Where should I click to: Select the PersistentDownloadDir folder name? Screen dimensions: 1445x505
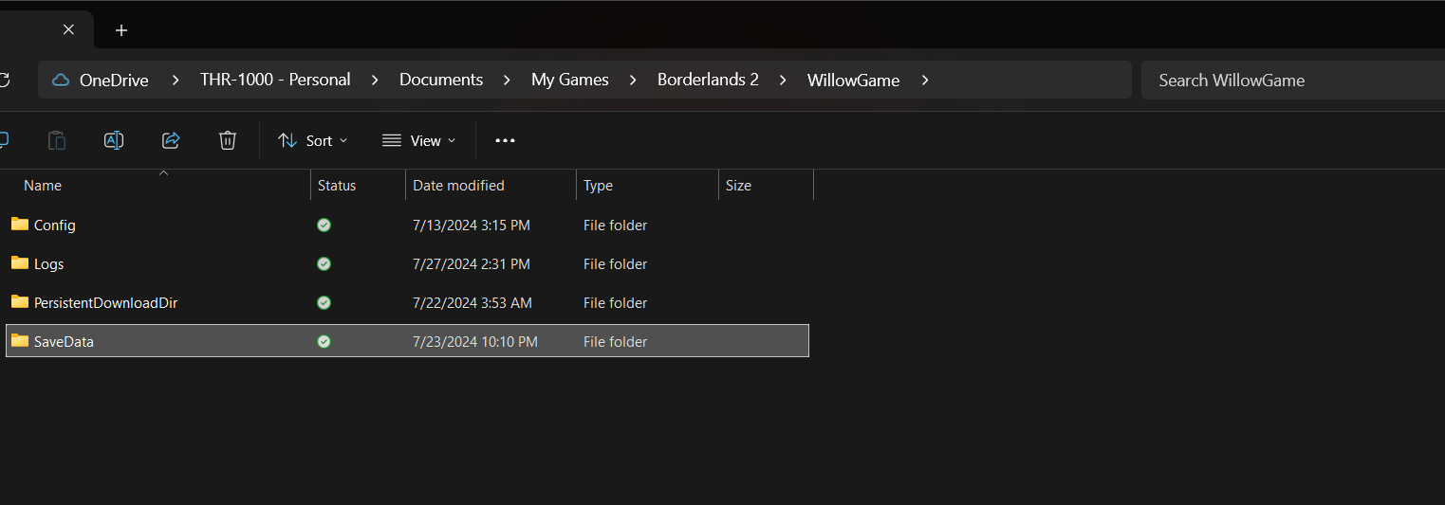tap(106, 303)
